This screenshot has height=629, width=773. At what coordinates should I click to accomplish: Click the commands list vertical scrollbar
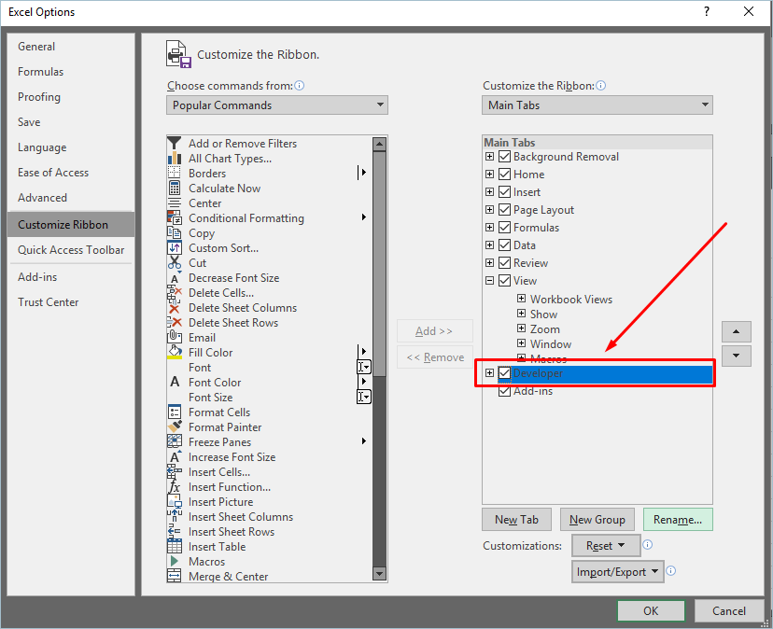tap(379, 355)
